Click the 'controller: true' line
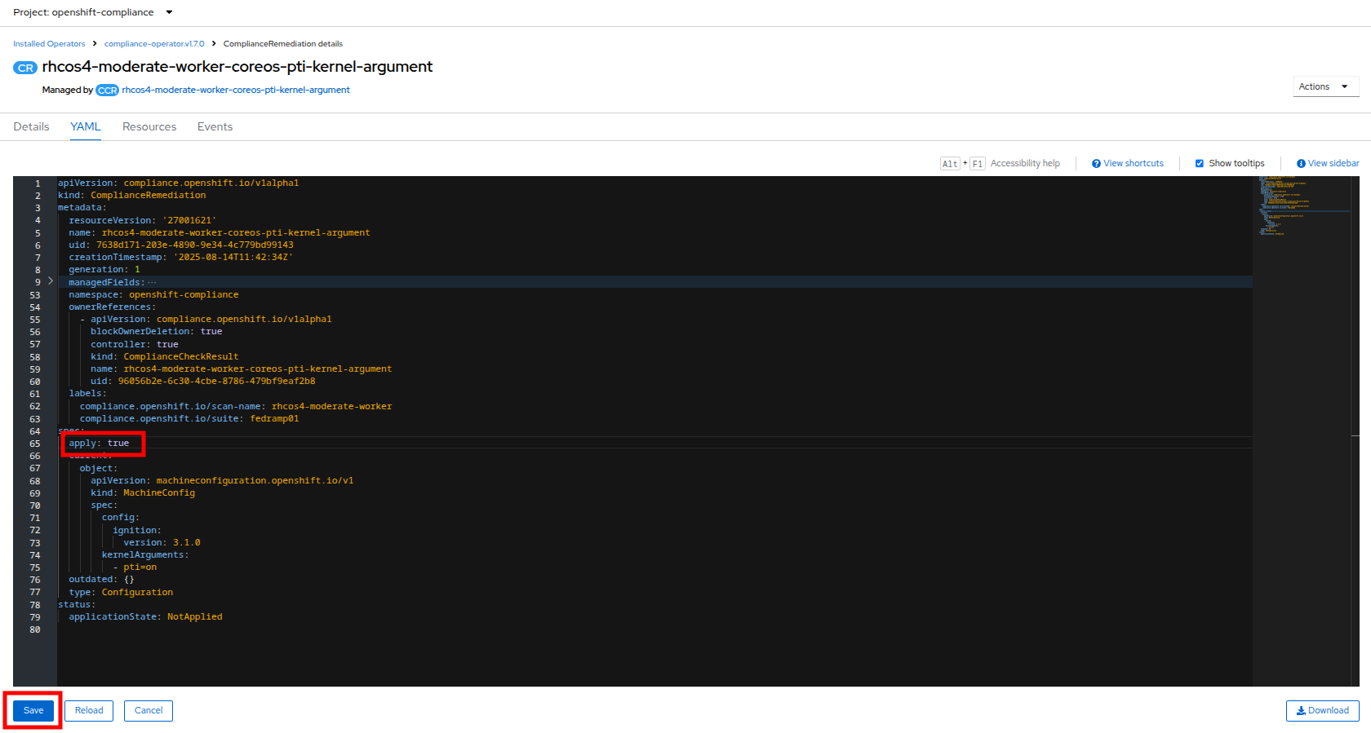Viewport: 1371px width, 733px height. [x=134, y=345]
